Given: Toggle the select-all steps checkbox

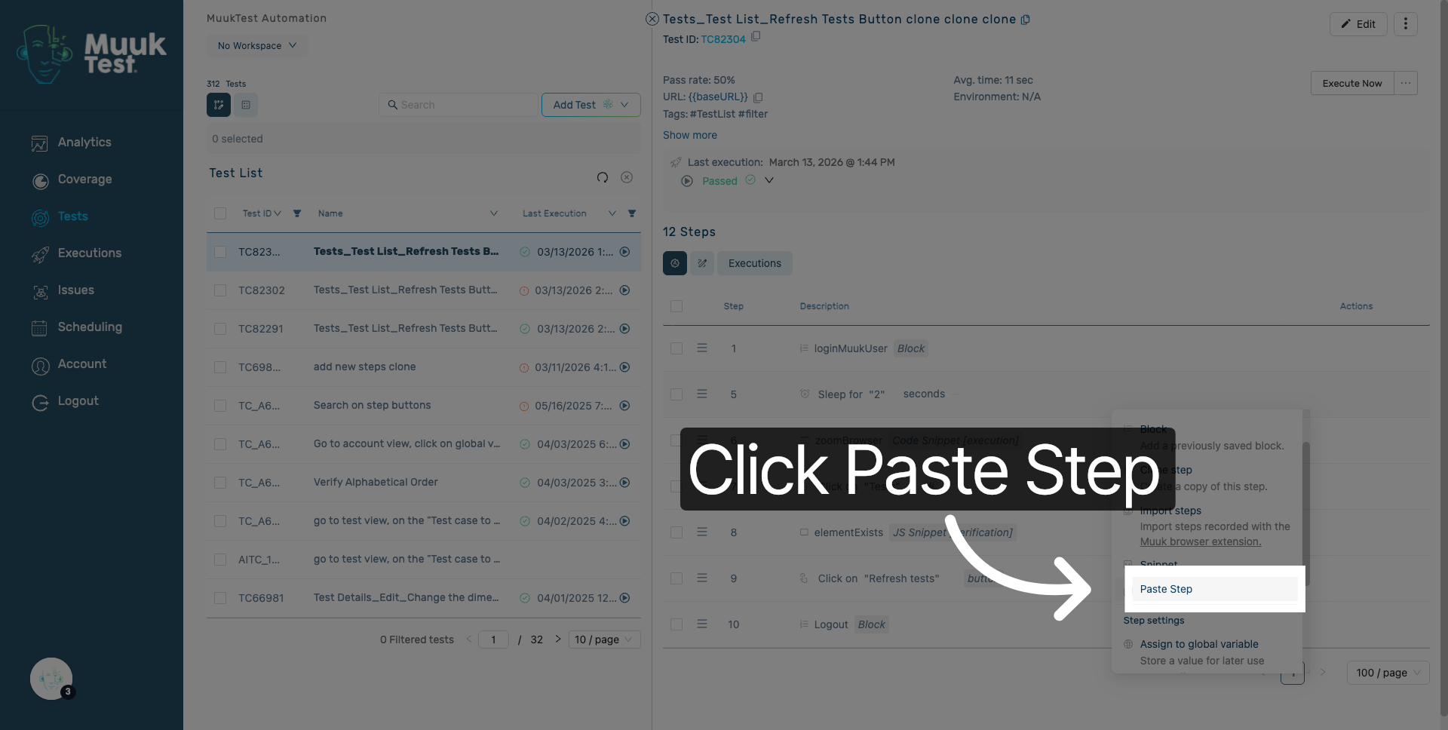Looking at the screenshot, I should click(676, 306).
